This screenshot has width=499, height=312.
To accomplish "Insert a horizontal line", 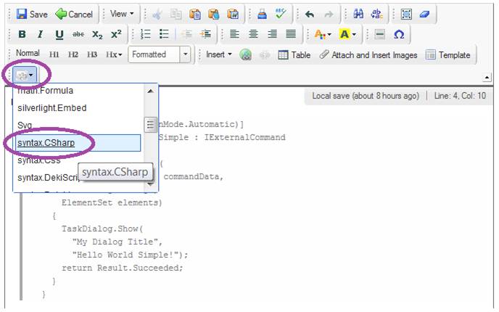I will [379, 34].
